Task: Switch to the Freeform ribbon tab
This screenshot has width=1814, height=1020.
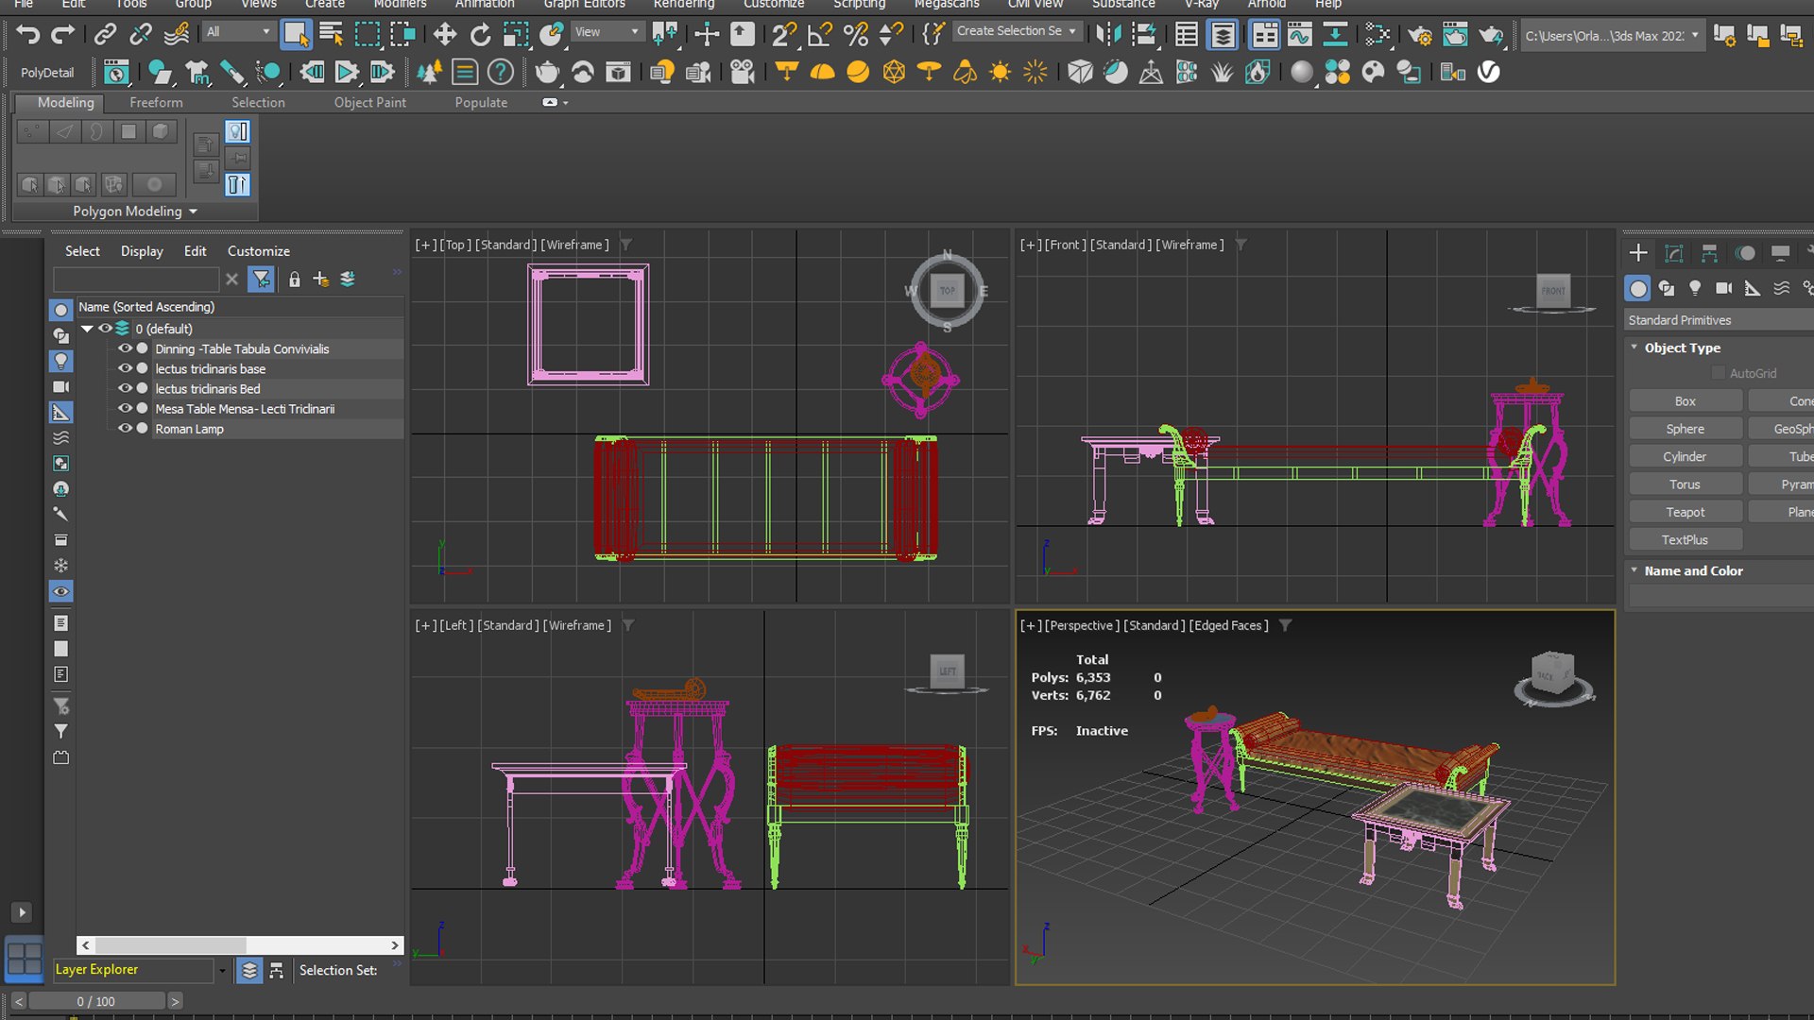Action: (x=156, y=102)
